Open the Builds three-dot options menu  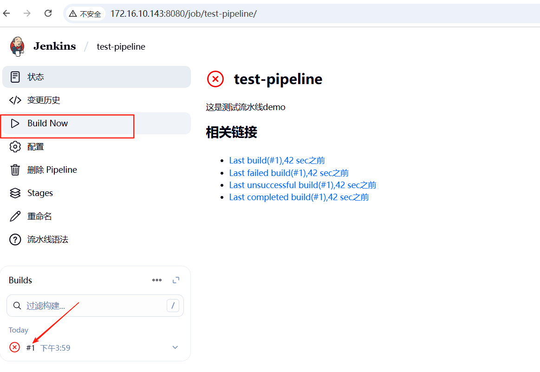coord(157,280)
